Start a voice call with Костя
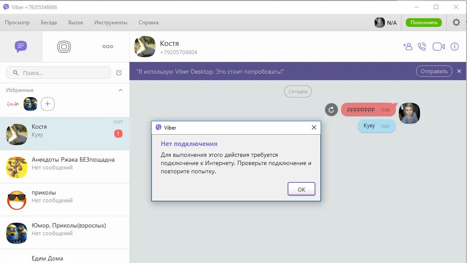The height and width of the screenshot is (263, 467). [x=422, y=47]
